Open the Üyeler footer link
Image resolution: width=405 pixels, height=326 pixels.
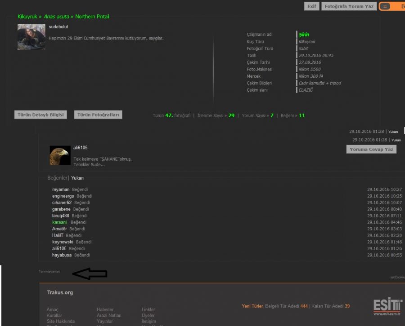click(x=148, y=316)
